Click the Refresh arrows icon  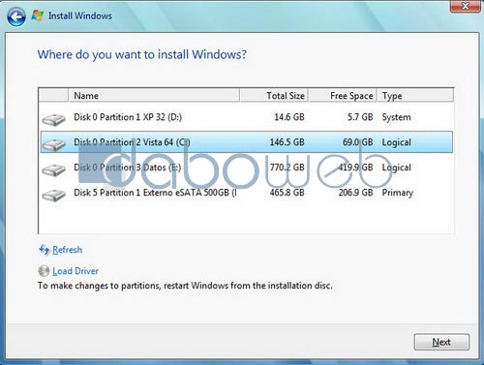(45, 250)
